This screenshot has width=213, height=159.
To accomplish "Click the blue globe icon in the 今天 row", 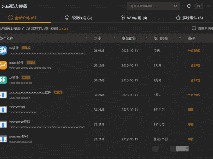I will tap(3, 51).
